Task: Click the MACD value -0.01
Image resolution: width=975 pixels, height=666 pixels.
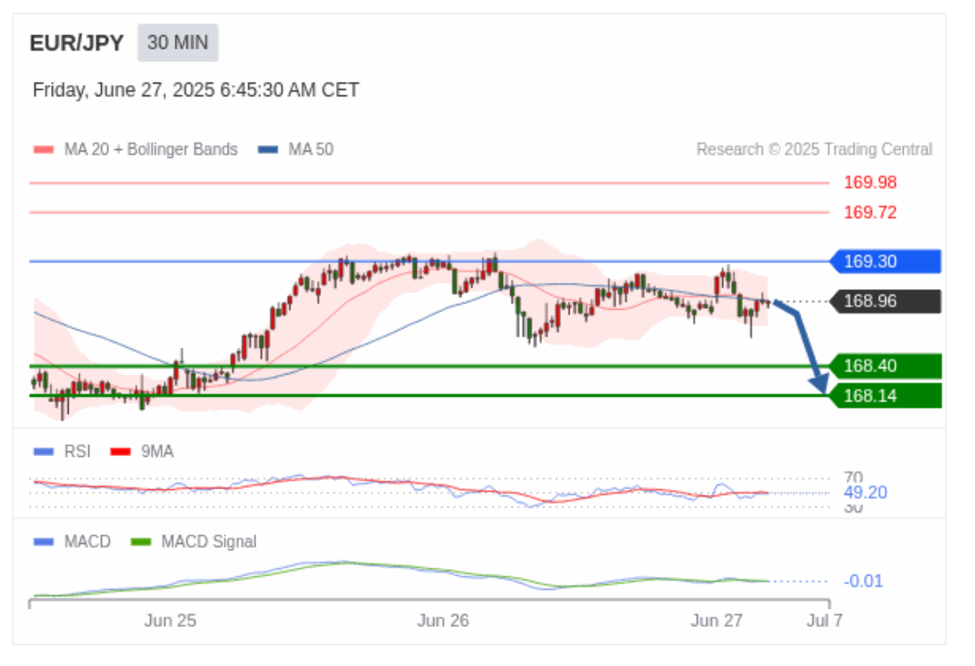Action: (x=863, y=581)
